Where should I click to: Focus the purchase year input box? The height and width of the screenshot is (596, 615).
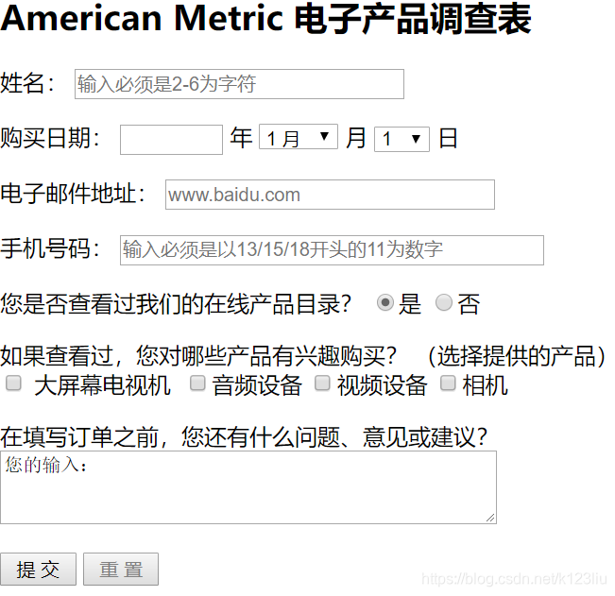coord(171,140)
